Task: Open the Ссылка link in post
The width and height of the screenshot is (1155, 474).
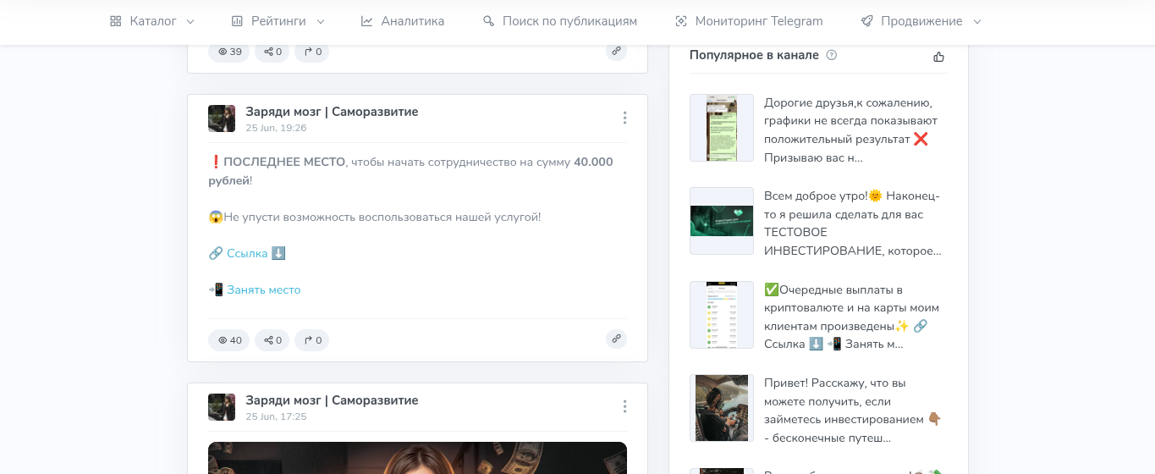Action: (x=247, y=253)
